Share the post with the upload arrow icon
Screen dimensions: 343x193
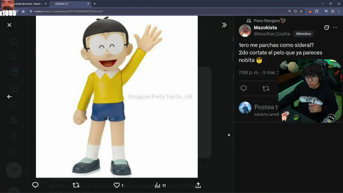[198, 185]
